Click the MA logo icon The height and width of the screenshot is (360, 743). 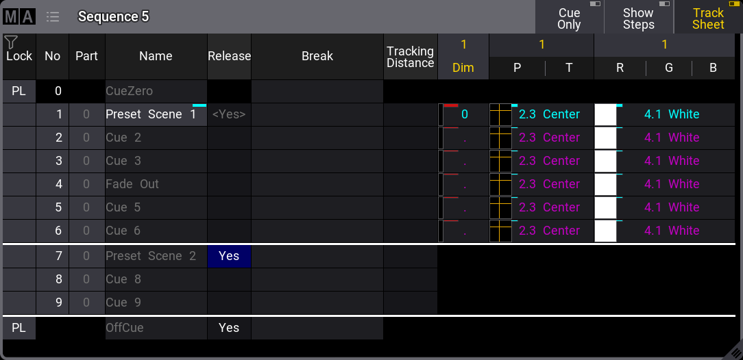(19, 17)
